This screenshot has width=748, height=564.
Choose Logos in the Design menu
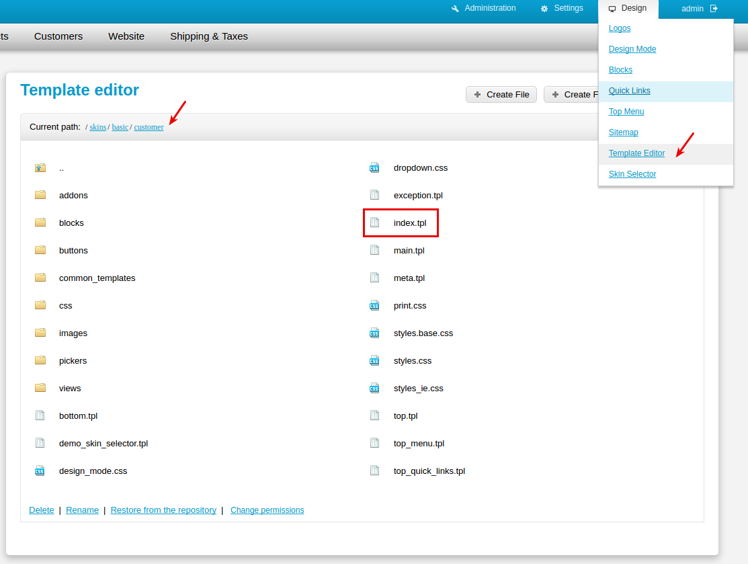pyautogui.click(x=619, y=28)
